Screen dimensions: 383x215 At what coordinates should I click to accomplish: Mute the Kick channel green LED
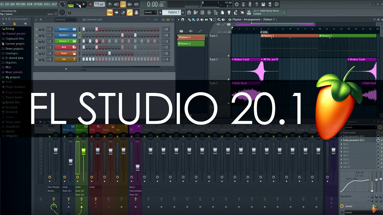[37, 47]
